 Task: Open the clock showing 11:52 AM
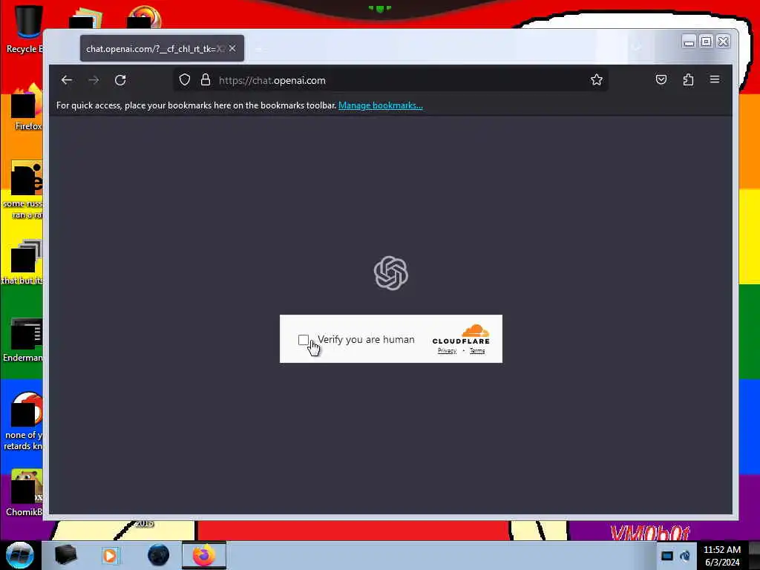722,556
